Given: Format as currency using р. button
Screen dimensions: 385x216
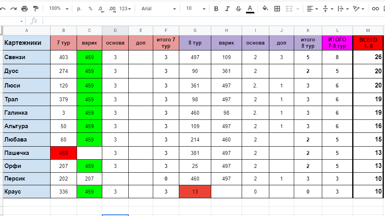Looking at the screenshot, I should click(79, 9).
